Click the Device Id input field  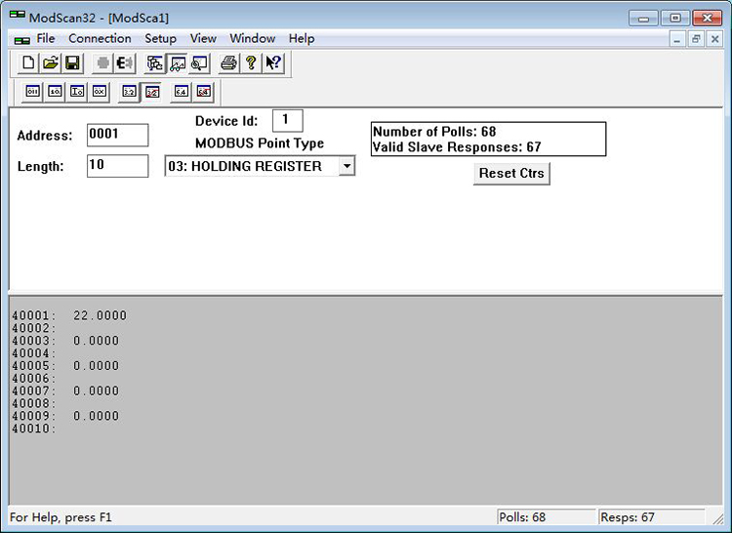click(287, 120)
